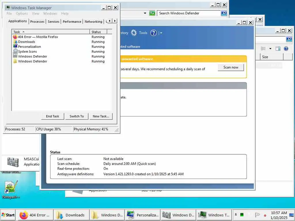The image size is (295, 221).
Task: Open the Options menu in Task Manager
Action: [22, 14]
